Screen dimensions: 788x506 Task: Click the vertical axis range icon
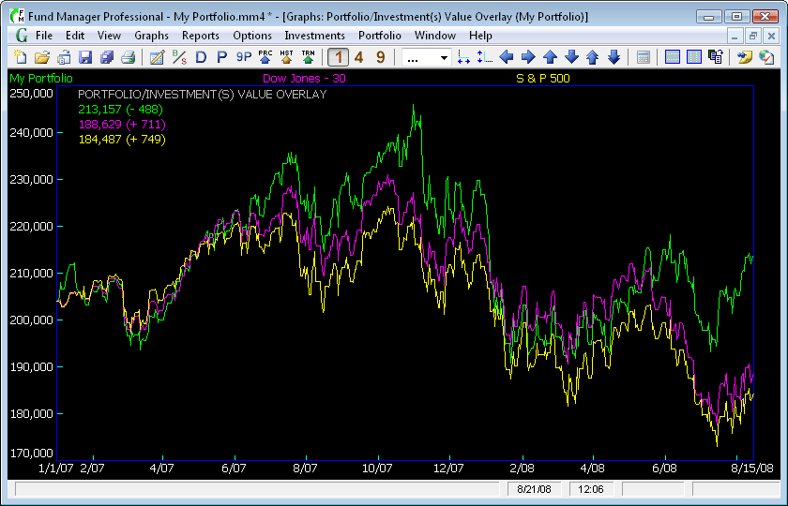[484, 57]
